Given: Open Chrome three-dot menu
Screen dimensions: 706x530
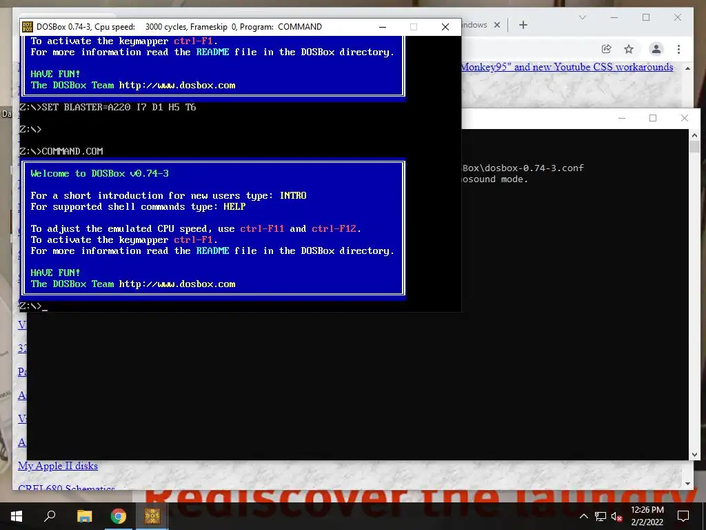Looking at the screenshot, I should [678, 49].
